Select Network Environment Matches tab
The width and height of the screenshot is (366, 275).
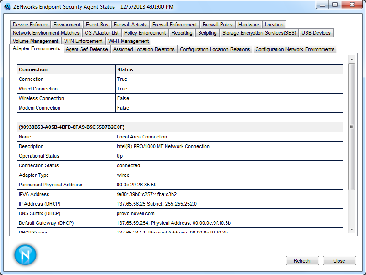(x=46, y=33)
